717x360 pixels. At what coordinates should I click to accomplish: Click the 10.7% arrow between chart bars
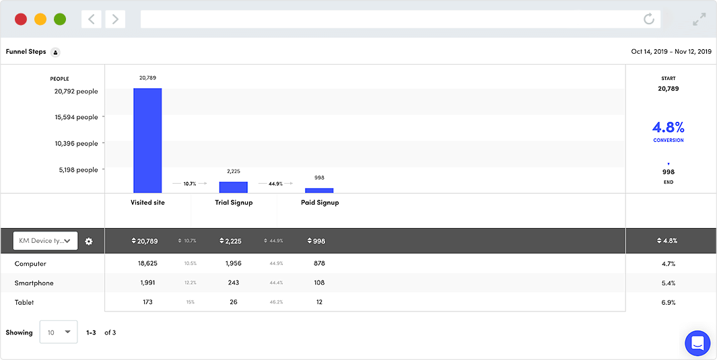coord(190,183)
